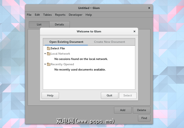Click the Quit button
The height and width of the screenshot is (128, 184).
click(x=110, y=96)
